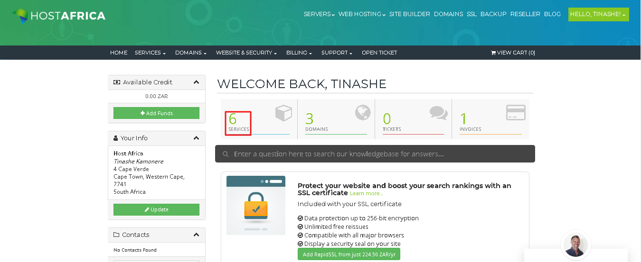The height and width of the screenshot is (262, 641).
Task: Open SITE BUILDER in top header
Action: coord(410,14)
